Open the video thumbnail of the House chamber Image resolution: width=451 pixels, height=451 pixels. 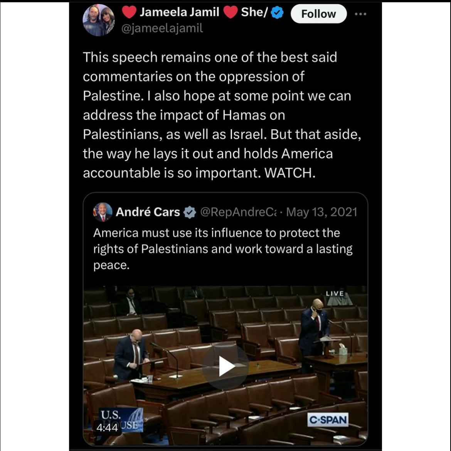(x=225, y=366)
